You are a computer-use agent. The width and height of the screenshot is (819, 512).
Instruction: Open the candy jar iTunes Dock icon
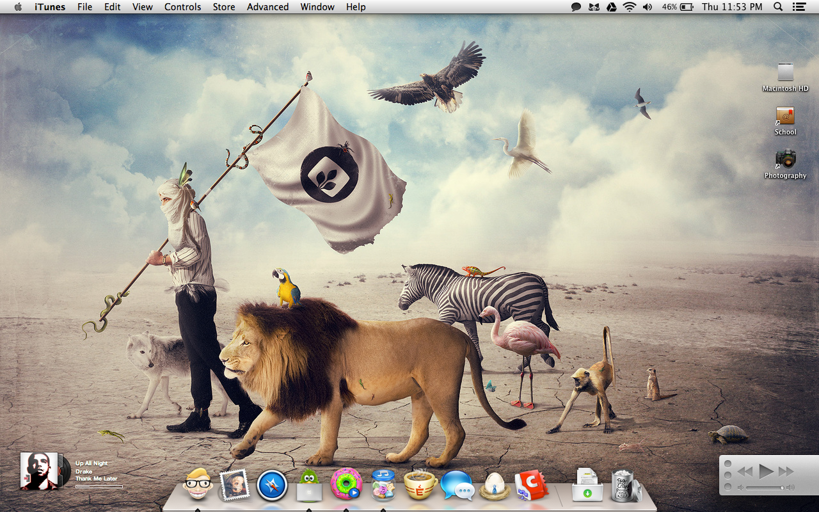click(x=383, y=484)
